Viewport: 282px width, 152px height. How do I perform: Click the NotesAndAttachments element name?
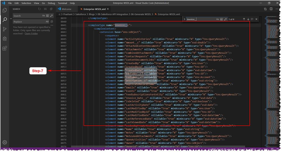coord(139,136)
